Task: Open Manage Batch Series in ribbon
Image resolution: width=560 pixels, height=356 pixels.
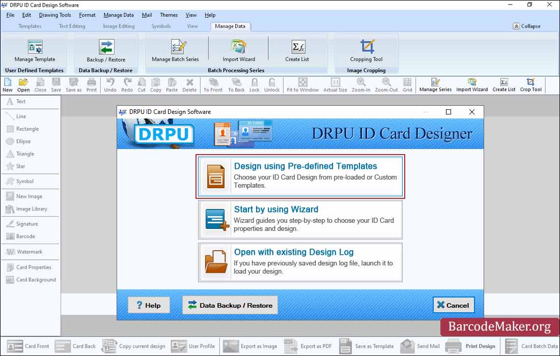Action: [175, 51]
